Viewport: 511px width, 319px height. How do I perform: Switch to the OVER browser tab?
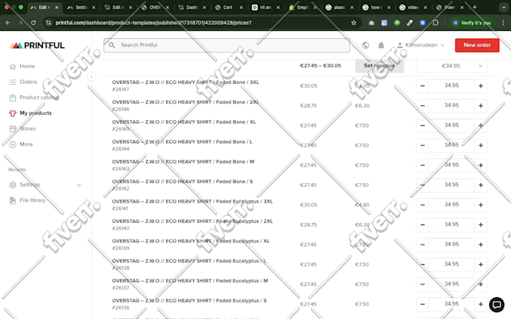[x=155, y=8]
